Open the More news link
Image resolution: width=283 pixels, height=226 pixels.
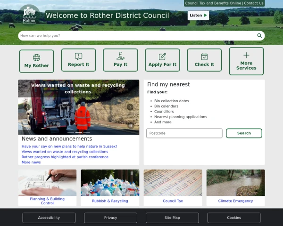31,162
